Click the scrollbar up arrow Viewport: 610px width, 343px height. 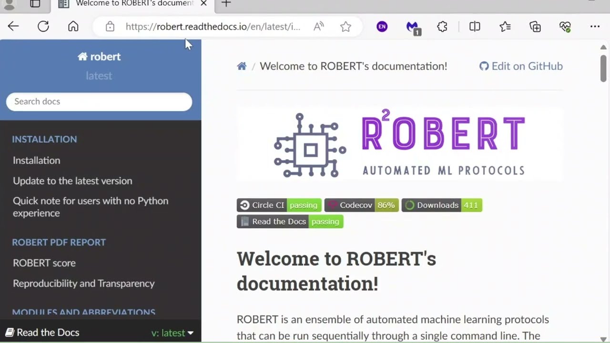[x=603, y=47]
